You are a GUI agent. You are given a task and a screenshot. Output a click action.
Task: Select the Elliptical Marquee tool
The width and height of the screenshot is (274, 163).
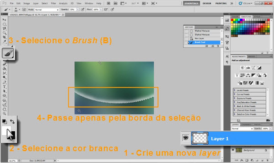4,24
